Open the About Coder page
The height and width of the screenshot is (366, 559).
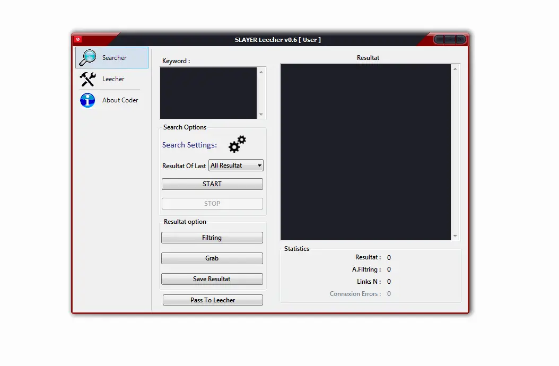click(x=119, y=100)
